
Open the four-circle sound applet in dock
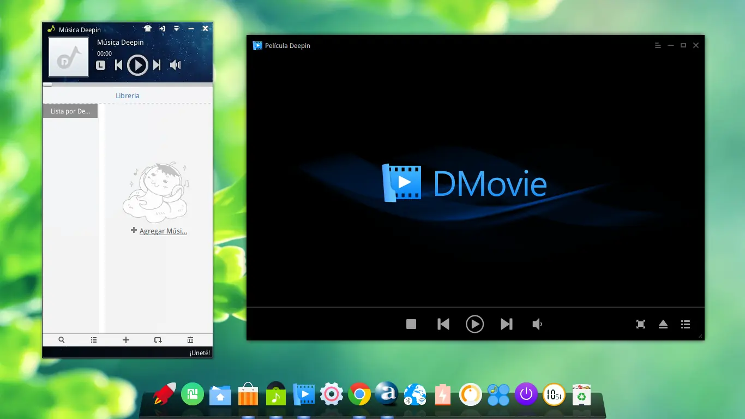tap(498, 394)
